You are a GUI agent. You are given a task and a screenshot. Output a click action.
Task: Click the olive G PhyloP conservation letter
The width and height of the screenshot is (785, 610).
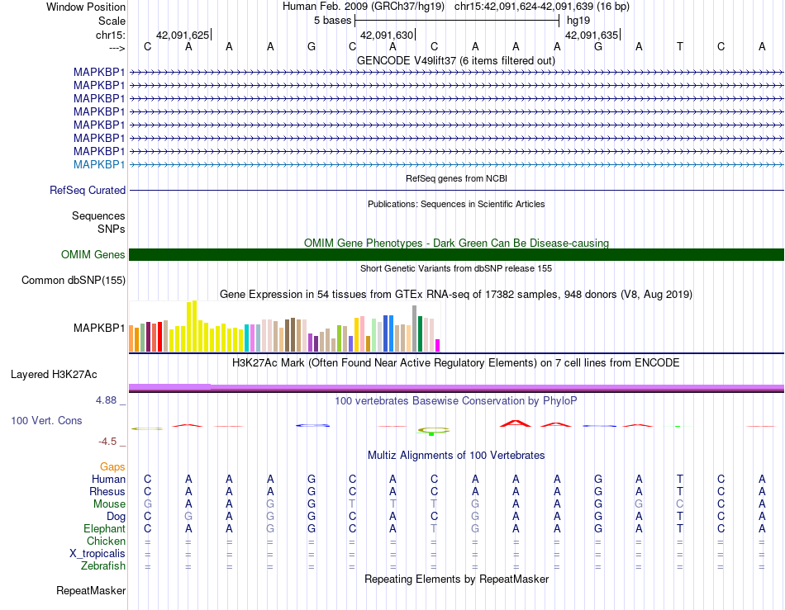tap(434, 430)
